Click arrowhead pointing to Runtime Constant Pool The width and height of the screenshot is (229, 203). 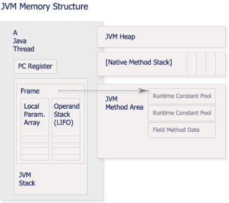(144, 91)
